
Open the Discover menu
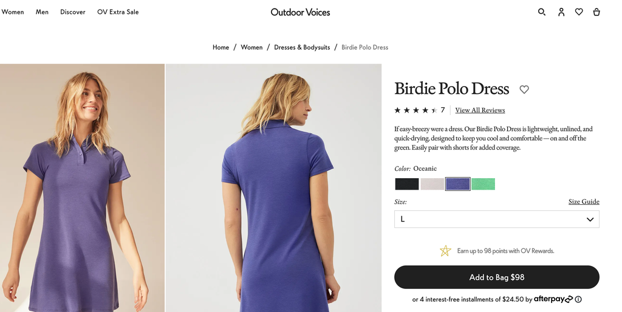click(x=73, y=12)
